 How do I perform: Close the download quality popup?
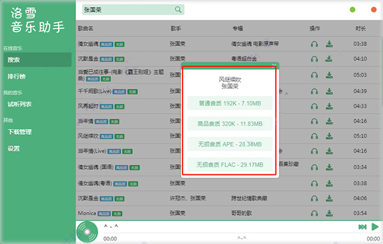tap(274, 65)
